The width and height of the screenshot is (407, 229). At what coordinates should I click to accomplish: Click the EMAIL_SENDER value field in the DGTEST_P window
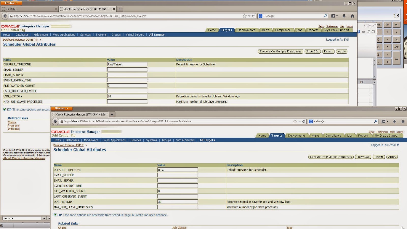pyautogui.click(x=127, y=70)
